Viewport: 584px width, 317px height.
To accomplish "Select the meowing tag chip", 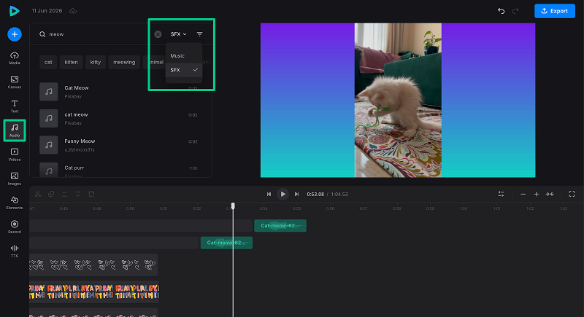I will (x=124, y=62).
